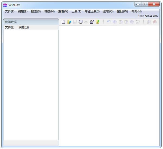The height and width of the screenshot is (149, 163).
Task: Click the greyed Save floppy disk icon
Action: pyautogui.click(x=75, y=22)
